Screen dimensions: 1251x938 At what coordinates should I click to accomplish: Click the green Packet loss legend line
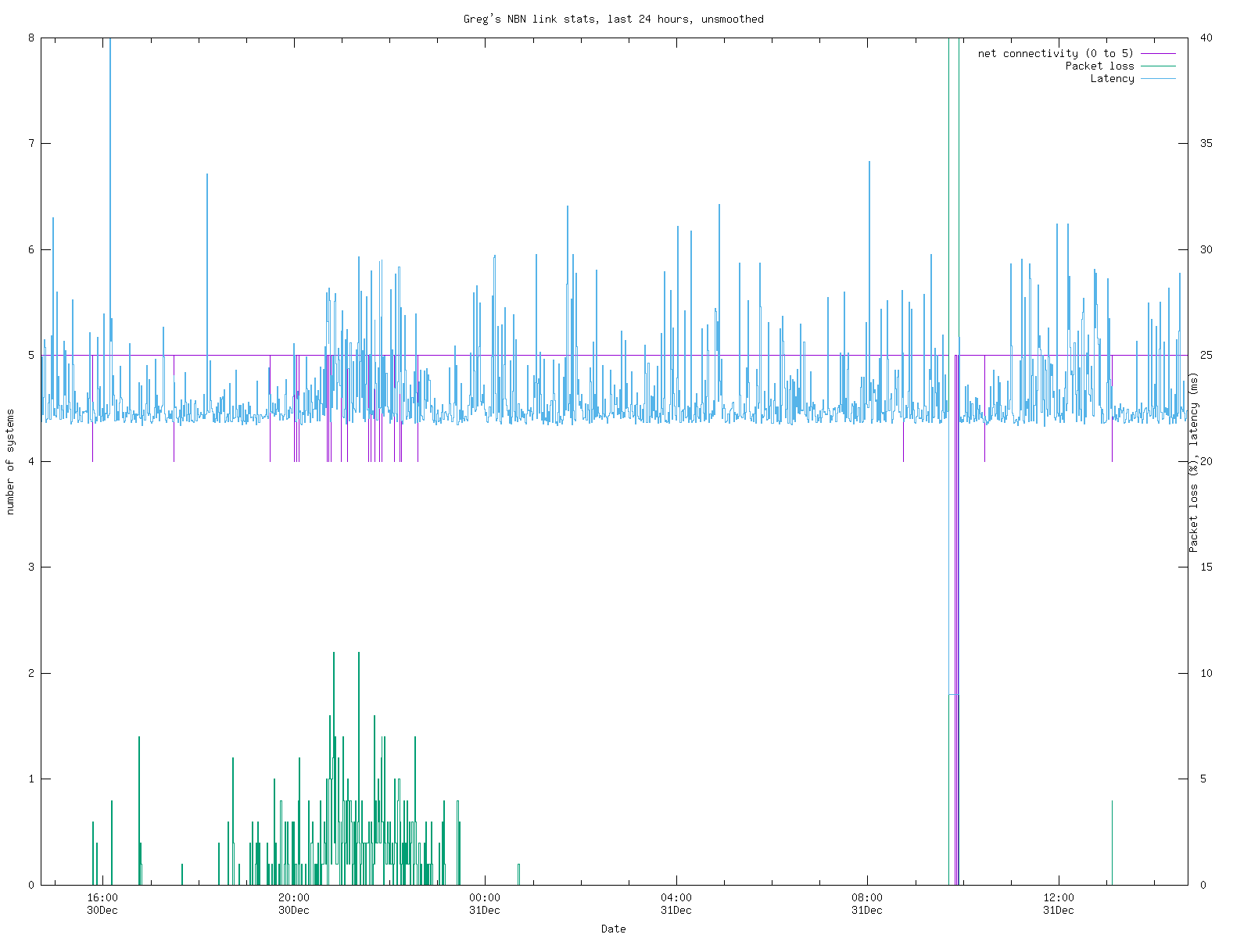coord(1158,66)
